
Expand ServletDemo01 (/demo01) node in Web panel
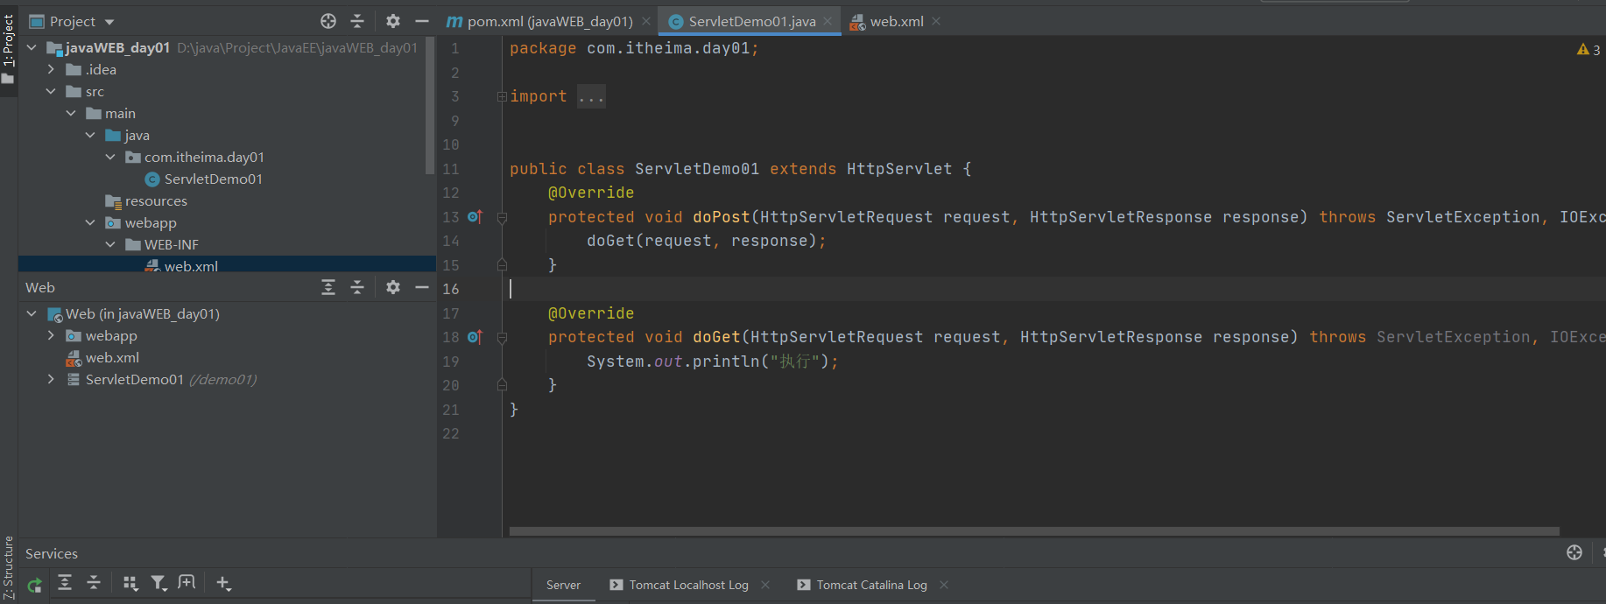(x=51, y=379)
